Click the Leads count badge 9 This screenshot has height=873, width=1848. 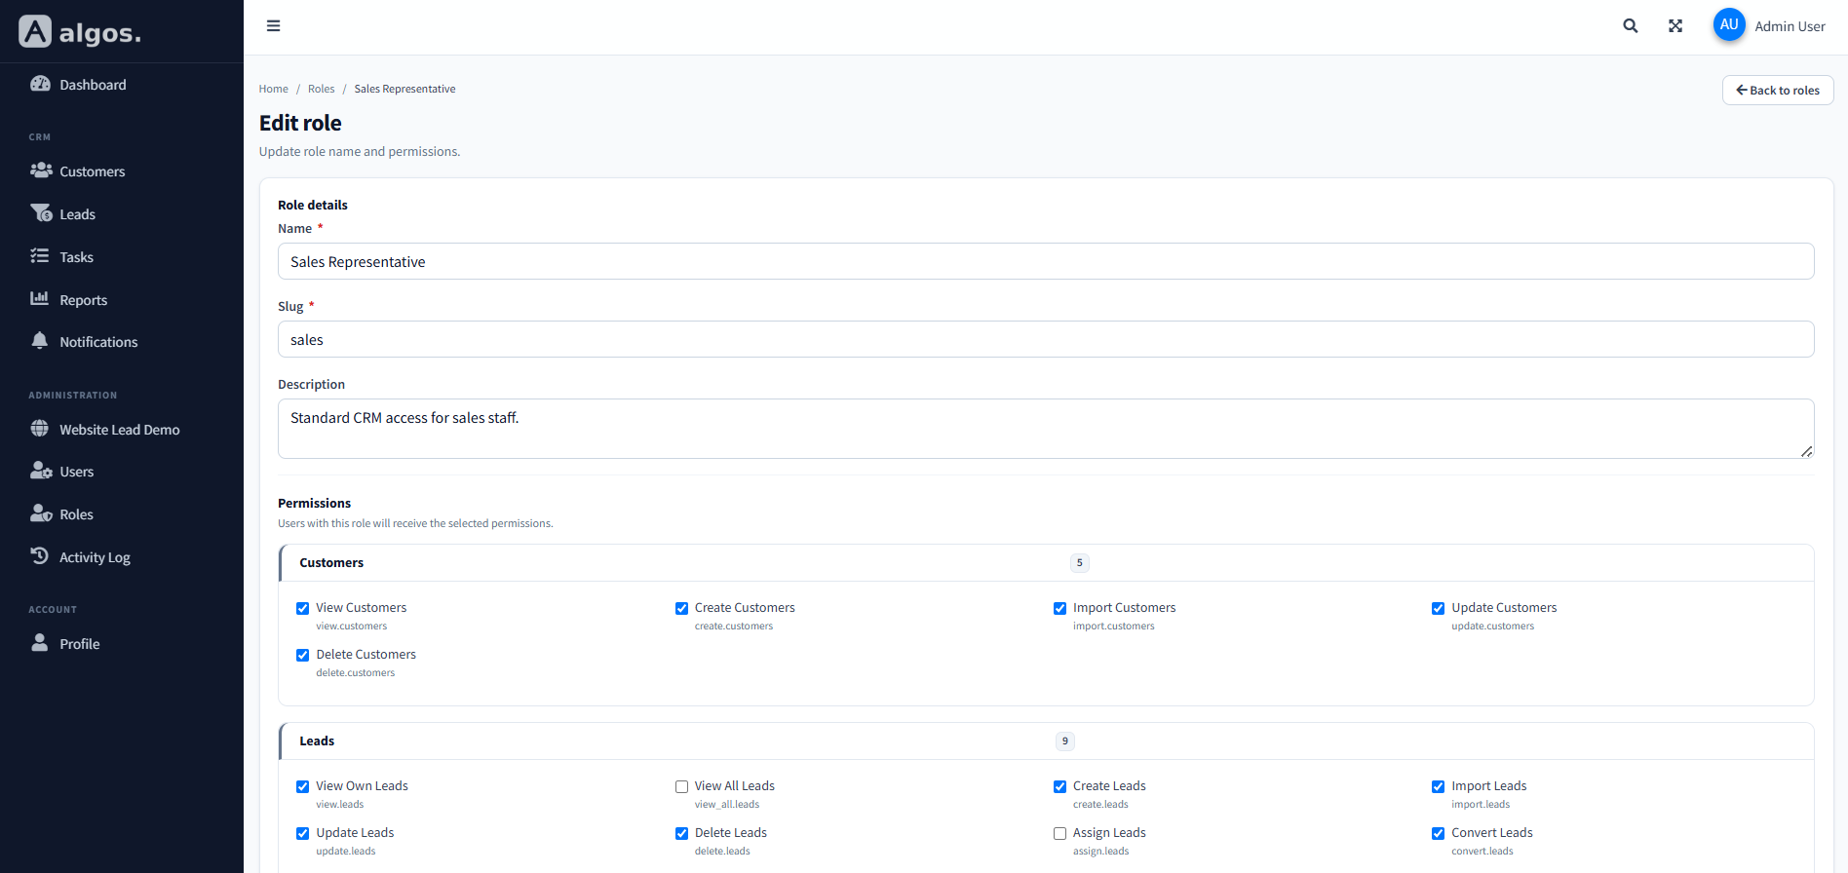[x=1065, y=741]
